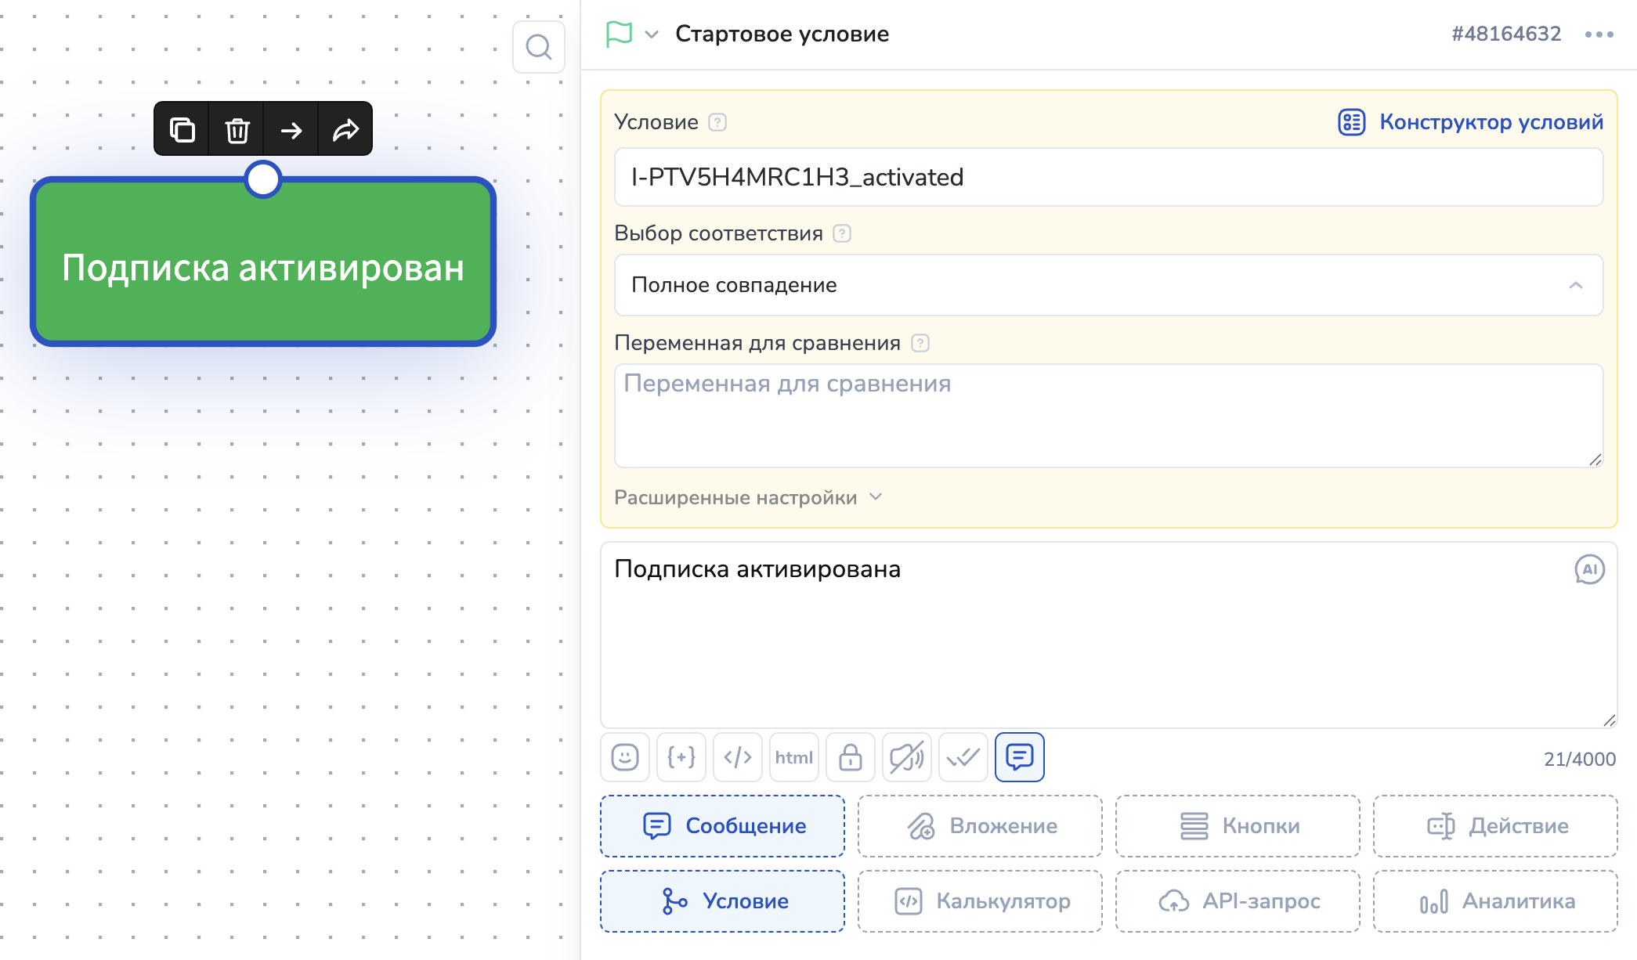Click the curved share arrow icon

pyautogui.click(x=345, y=129)
